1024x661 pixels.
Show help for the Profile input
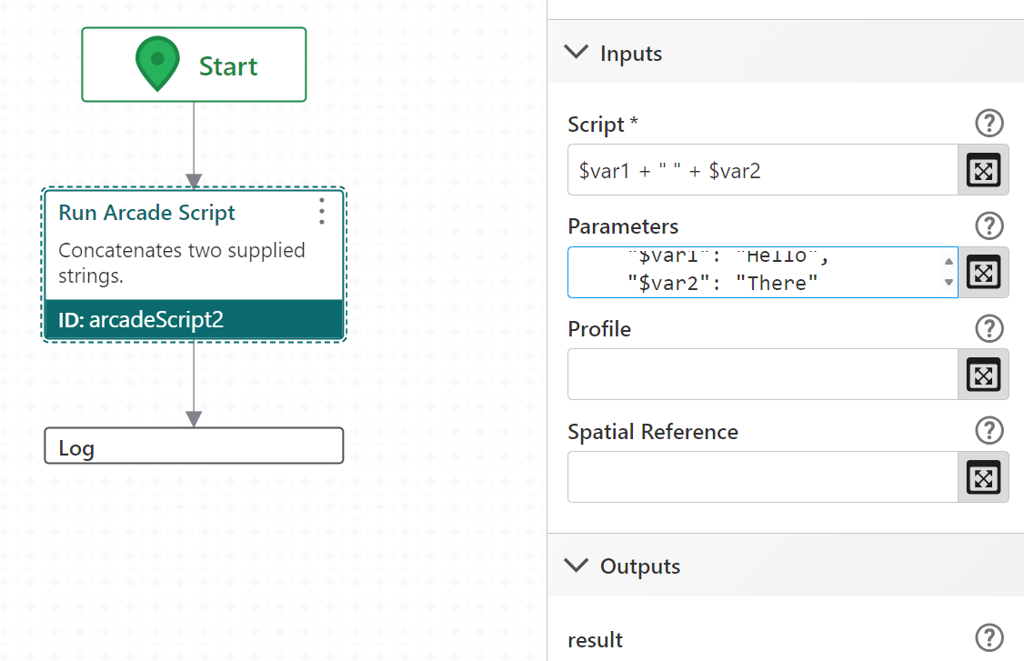[989, 328]
